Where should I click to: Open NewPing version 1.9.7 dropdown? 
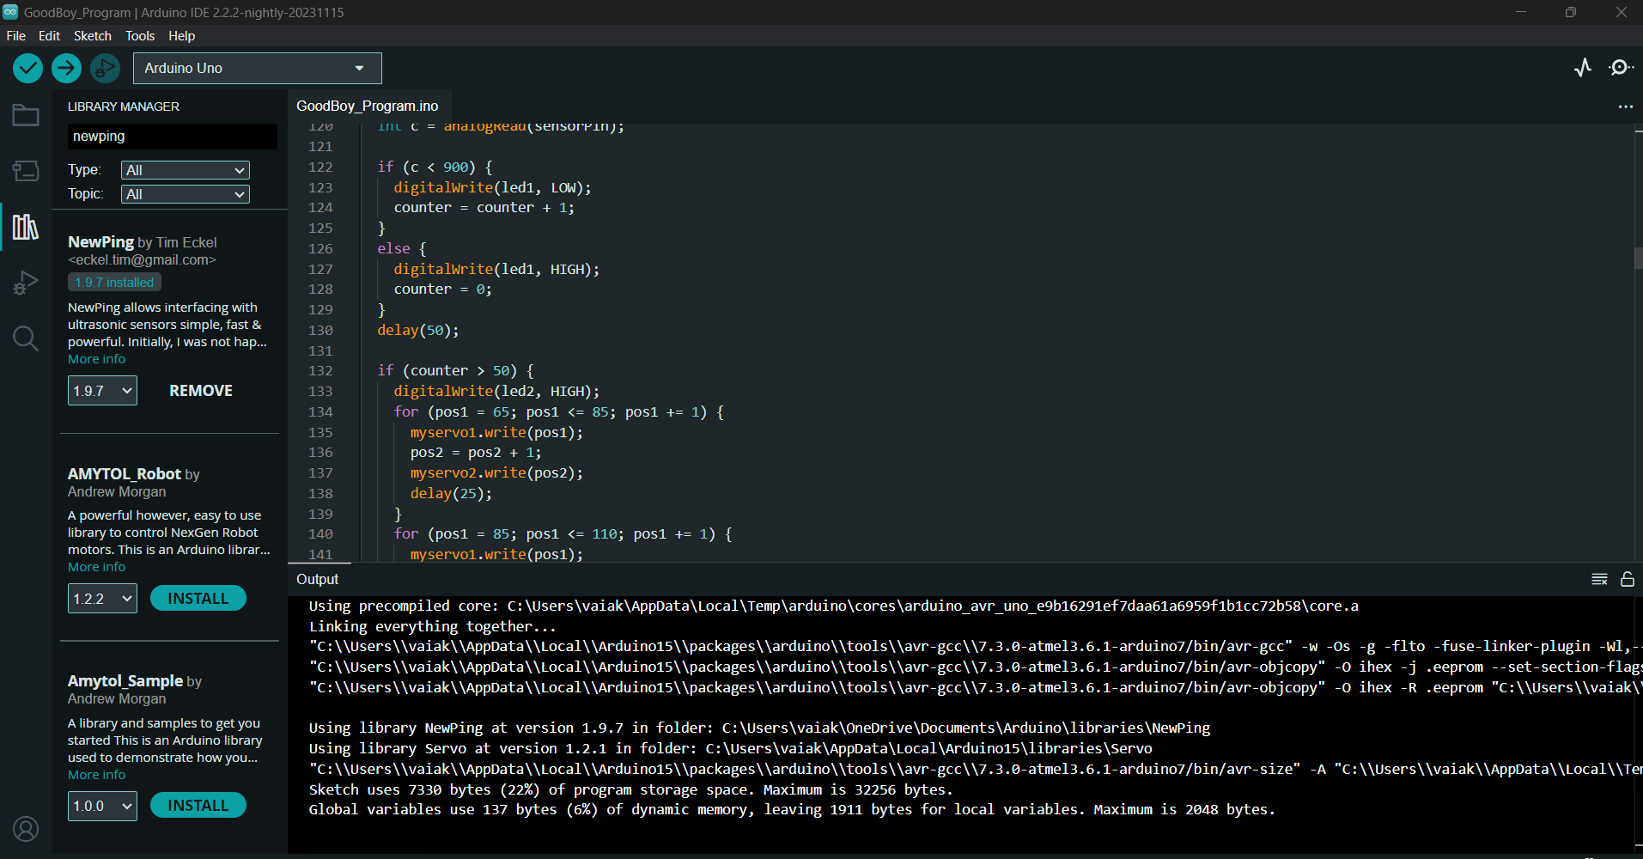tap(102, 391)
